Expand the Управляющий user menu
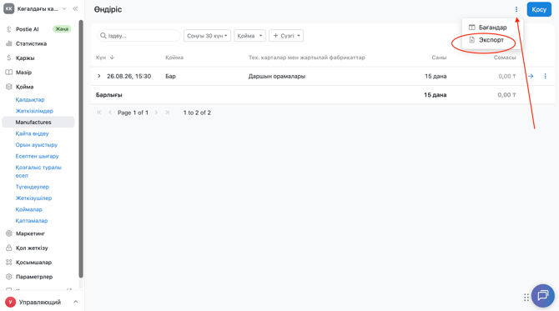Viewport: 559px width, 311px height. [76, 302]
